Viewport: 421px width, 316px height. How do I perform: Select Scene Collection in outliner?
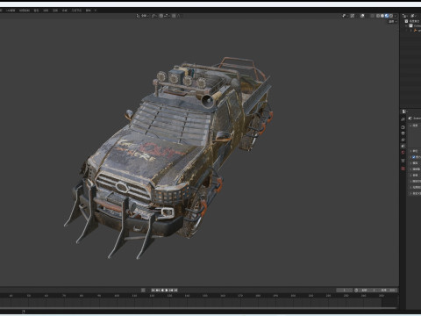[x=413, y=21]
